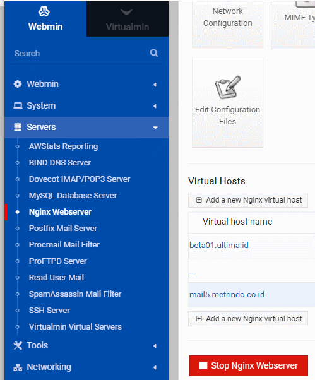Image resolution: width=315 pixels, height=380 pixels.
Task: Click plus icon in top Add virtual host button
Action: click(x=199, y=200)
